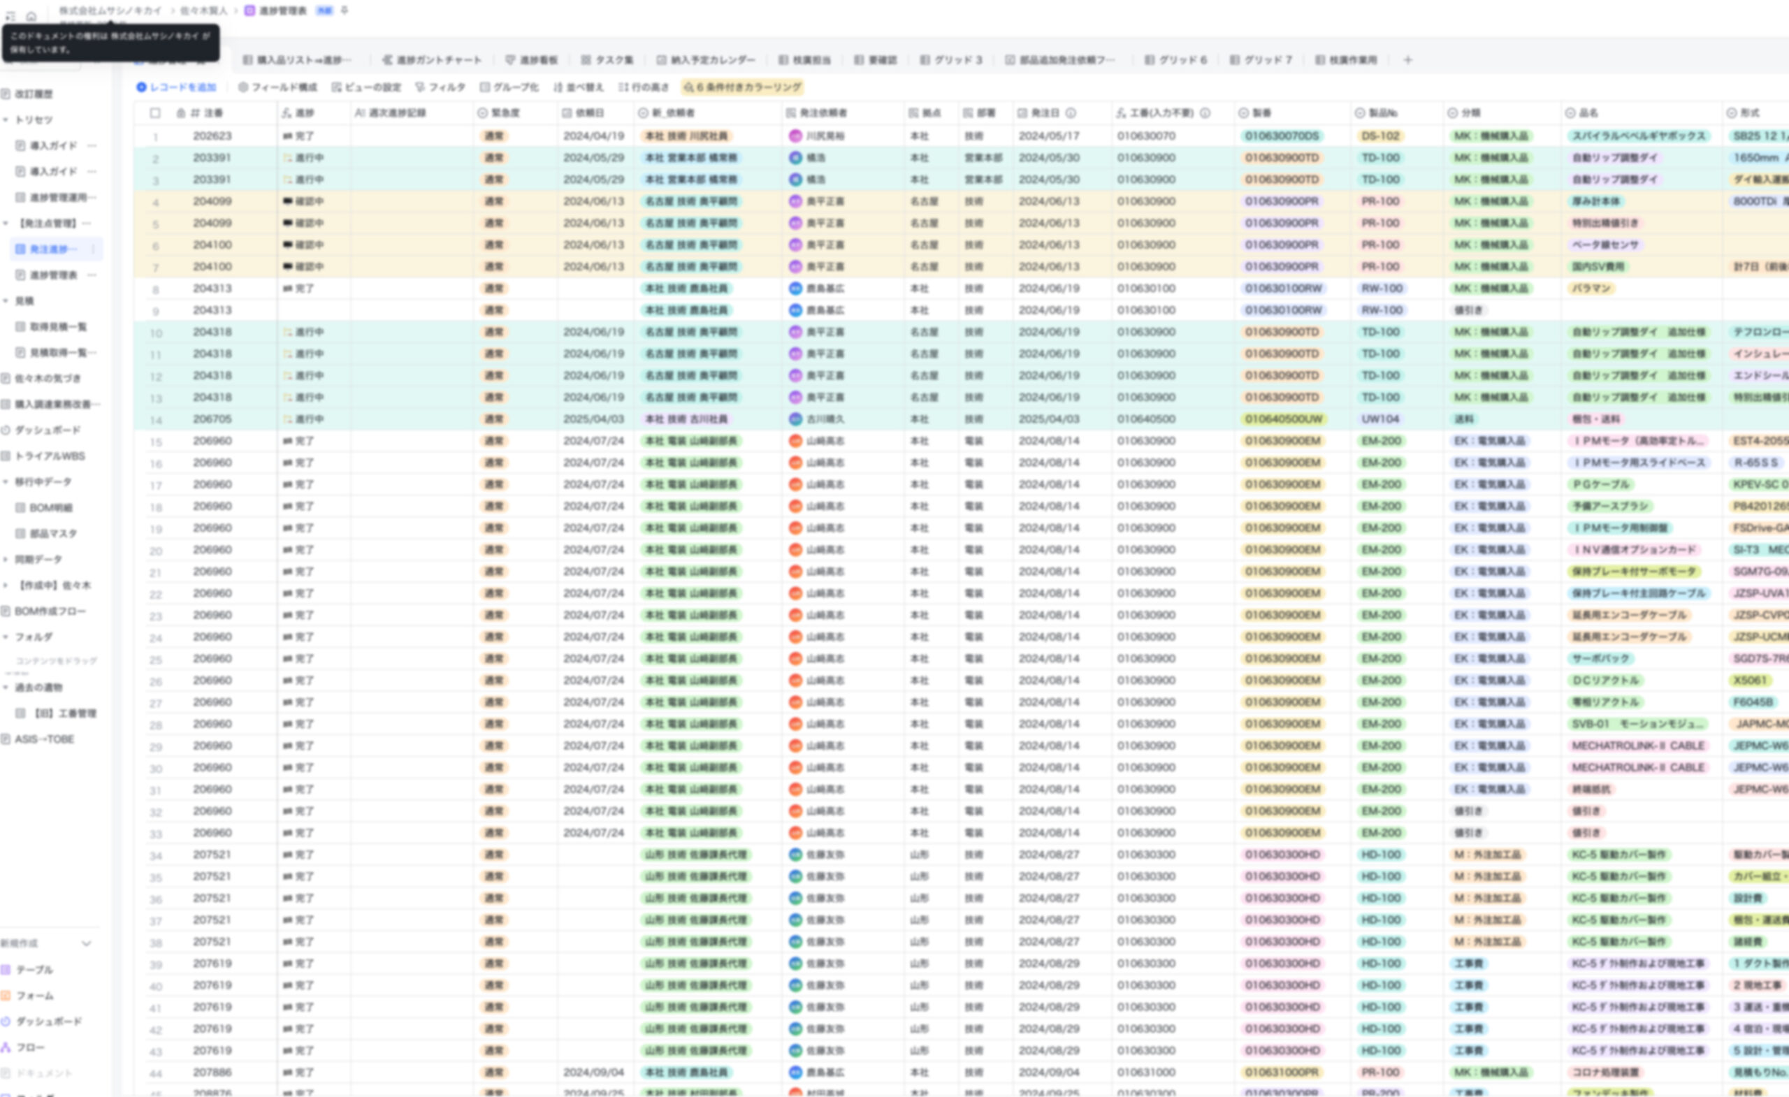Switch to 進捗看板 view tab
Screen dimensions: 1789x1097
point(532,60)
